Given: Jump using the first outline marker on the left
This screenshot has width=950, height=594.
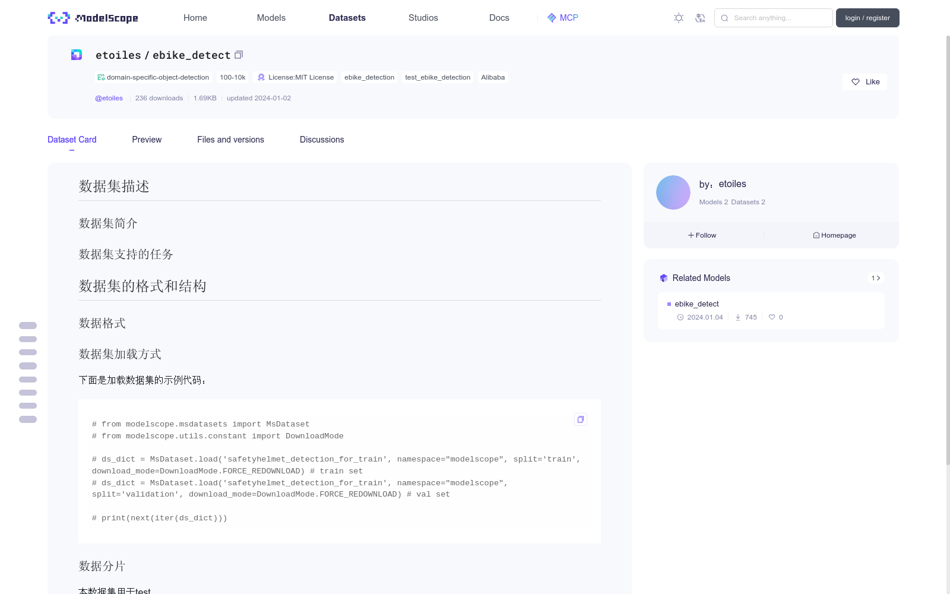Looking at the screenshot, I should coord(28,326).
